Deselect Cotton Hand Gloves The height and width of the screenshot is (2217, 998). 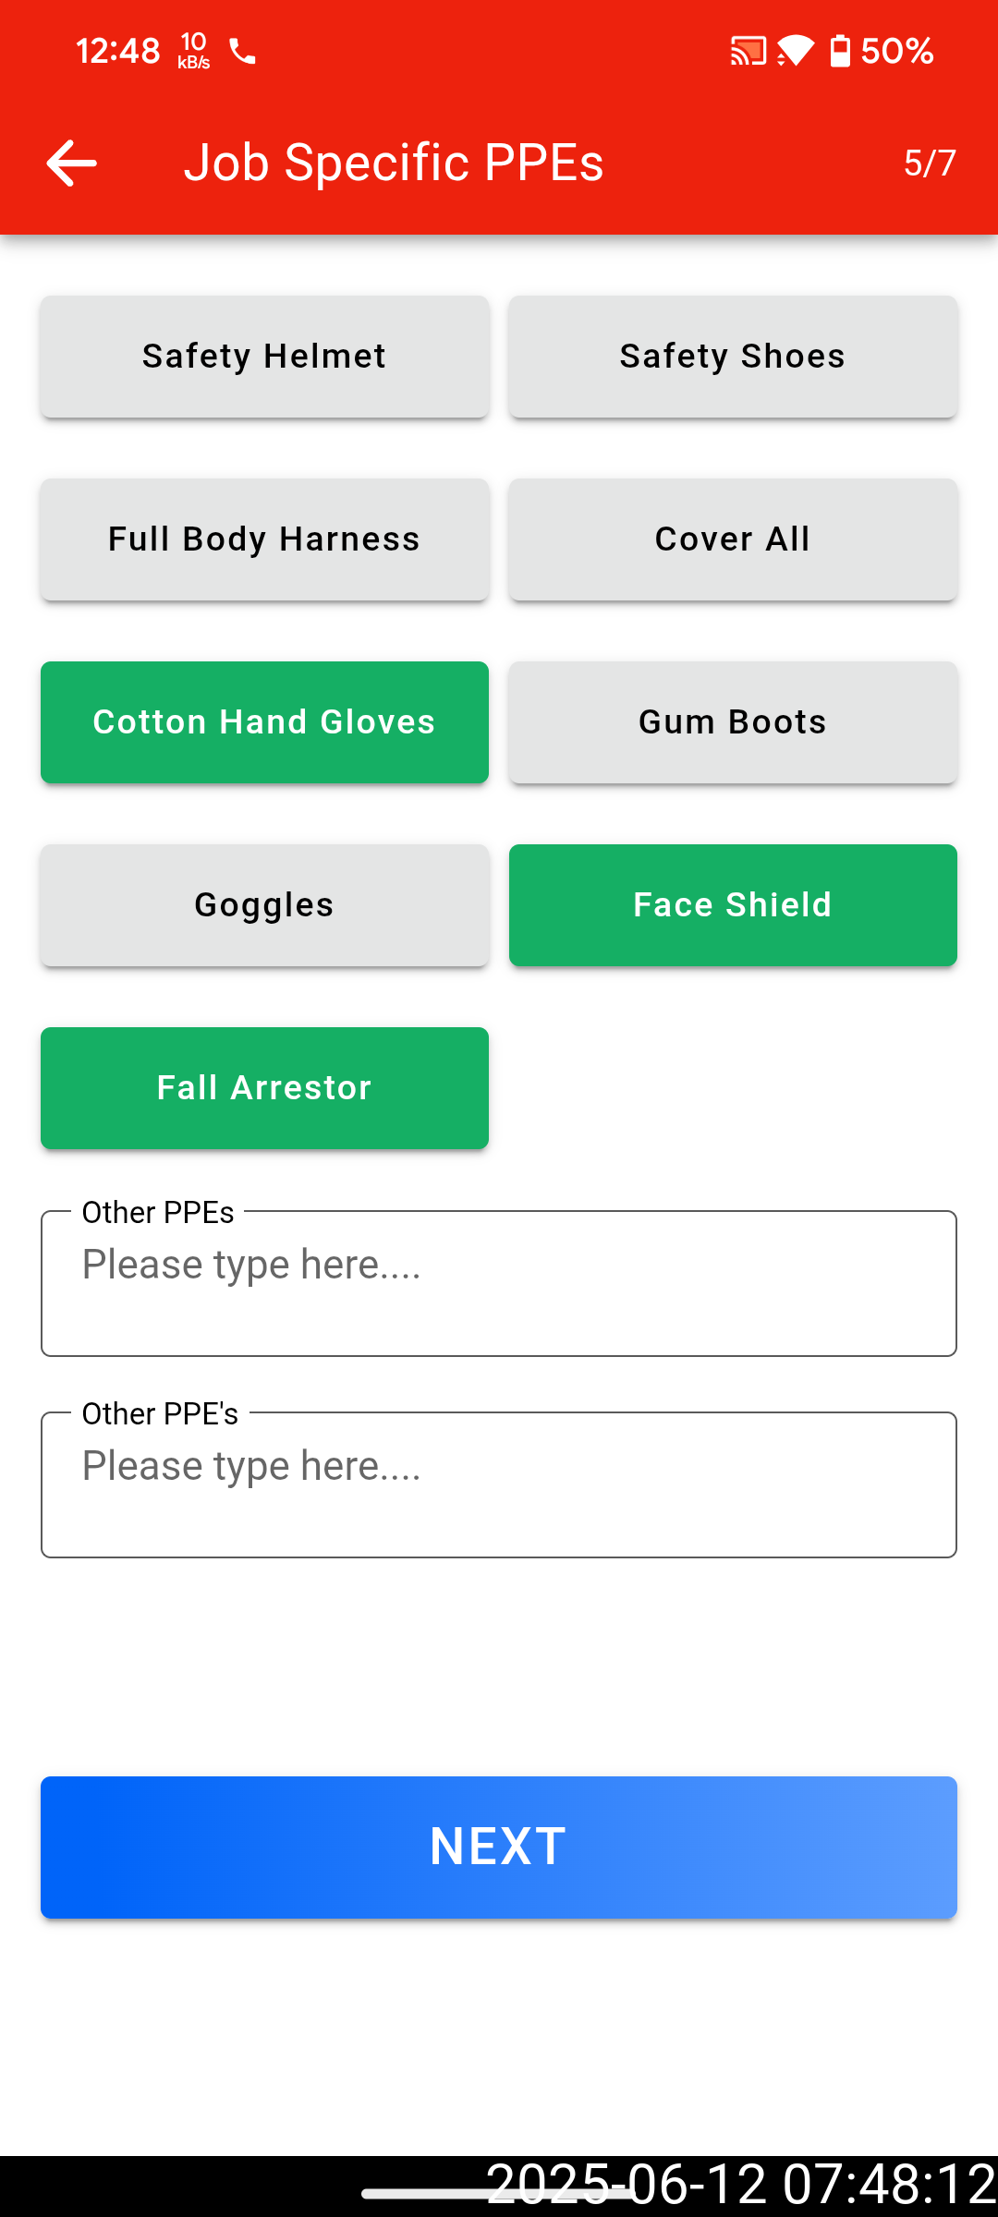pyautogui.click(x=264, y=722)
